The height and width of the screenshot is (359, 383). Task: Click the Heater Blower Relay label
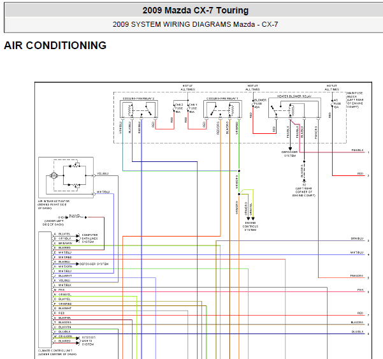tap(294, 96)
